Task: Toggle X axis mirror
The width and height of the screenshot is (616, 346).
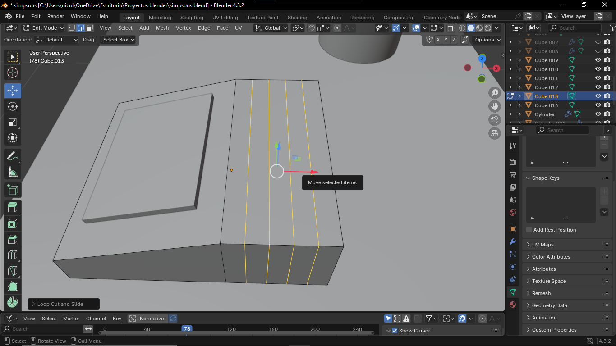Action: tap(438, 40)
